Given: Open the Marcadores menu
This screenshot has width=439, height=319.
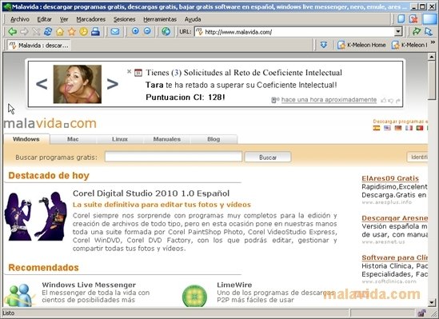Looking at the screenshot, I should tap(90, 19).
